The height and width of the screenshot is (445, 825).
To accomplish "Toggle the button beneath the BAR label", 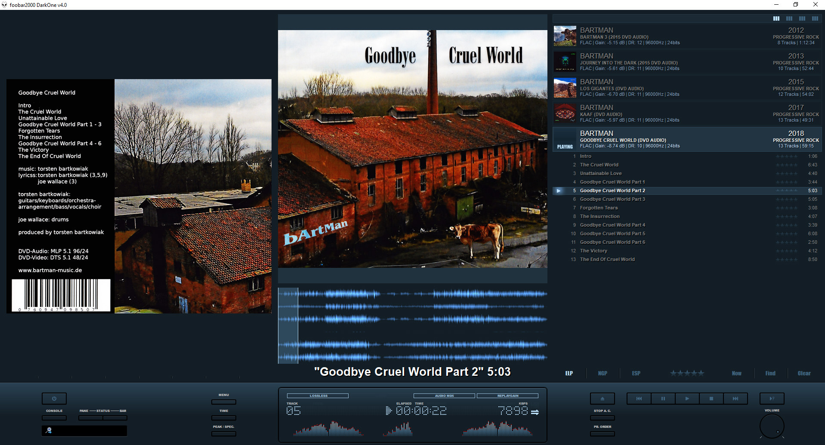I will [x=115, y=418].
